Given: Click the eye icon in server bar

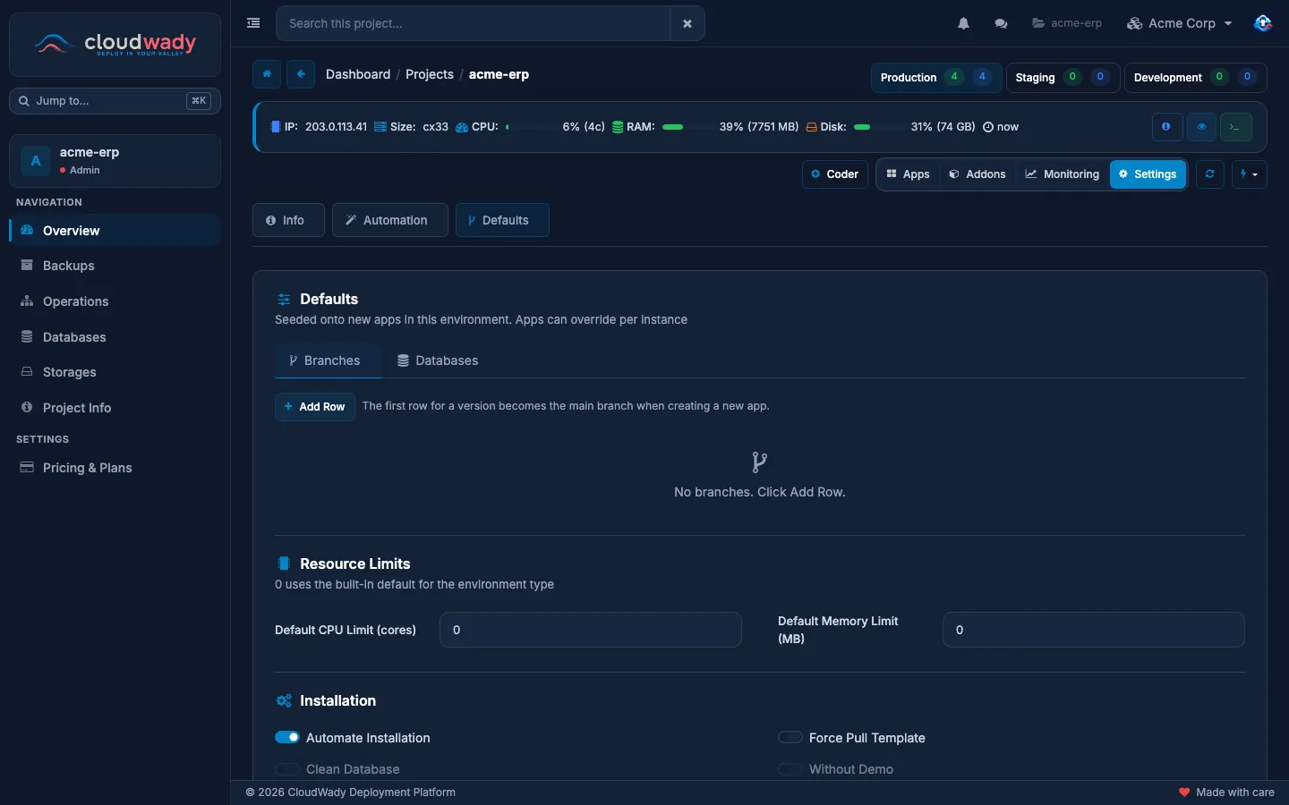Looking at the screenshot, I should point(1201,127).
